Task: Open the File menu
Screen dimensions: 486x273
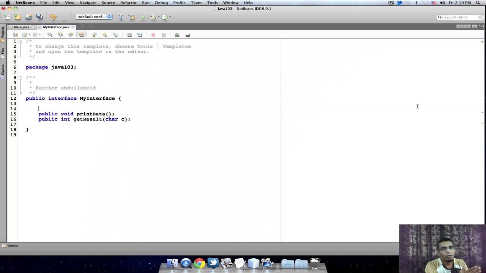Action: pos(44,3)
